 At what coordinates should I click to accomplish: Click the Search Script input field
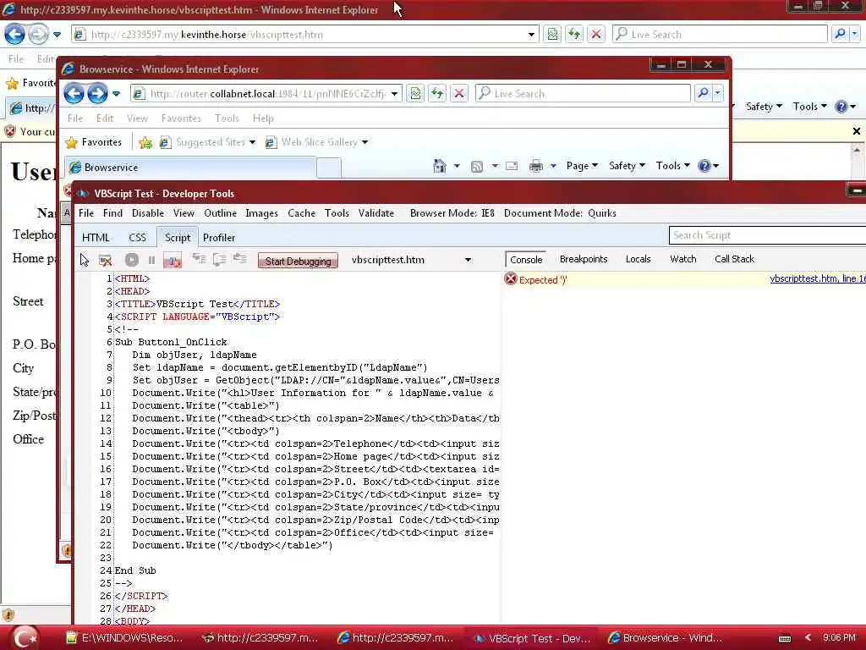click(768, 235)
